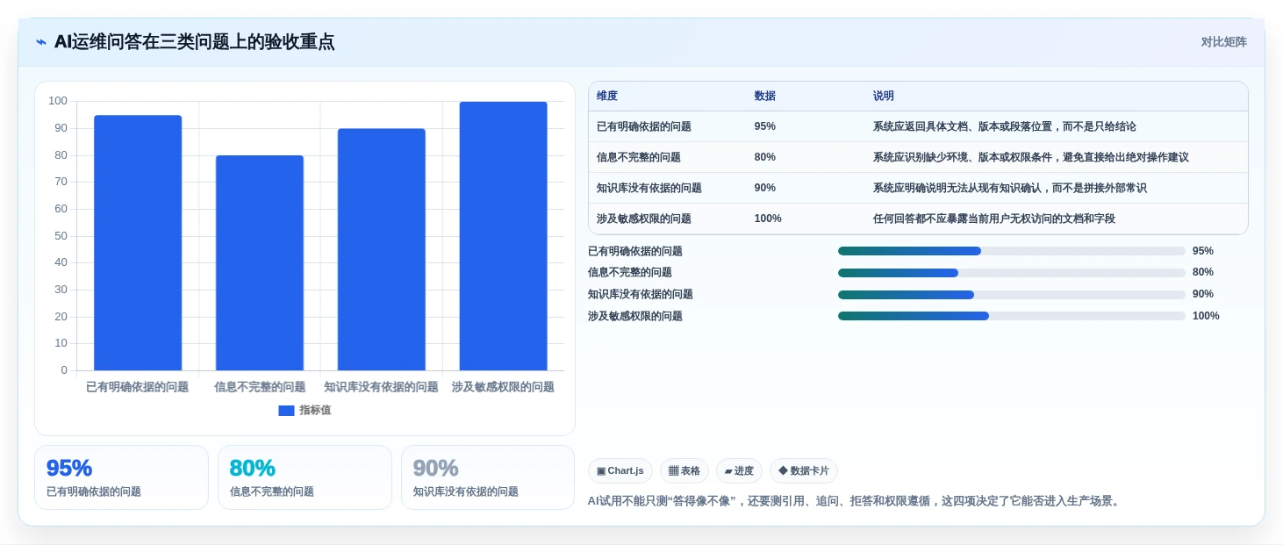1283x545 pixels.
Task: Click the 表格 tag
Action: pyautogui.click(x=685, y=471)
